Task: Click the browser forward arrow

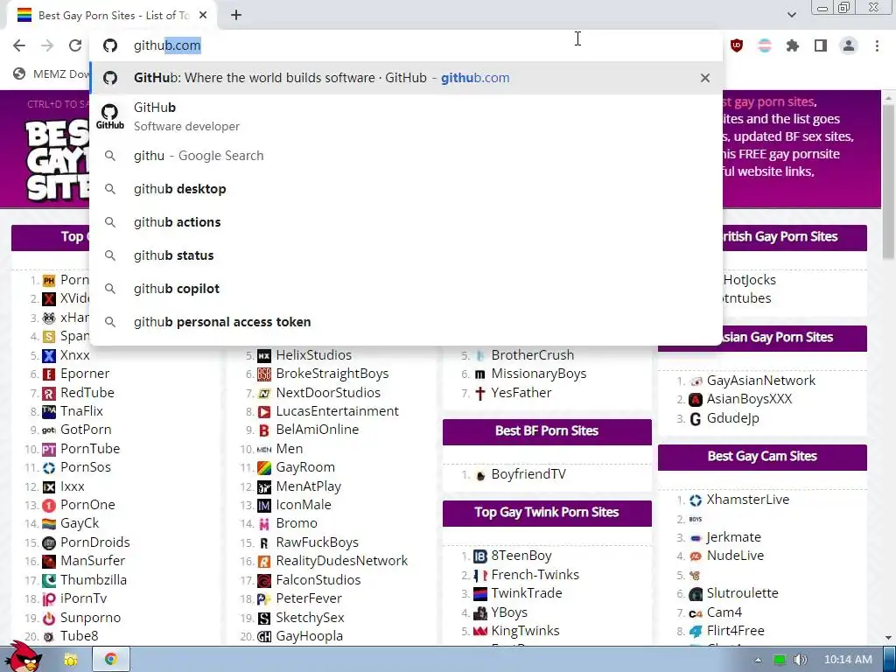Action: click(x=47, y=45)
